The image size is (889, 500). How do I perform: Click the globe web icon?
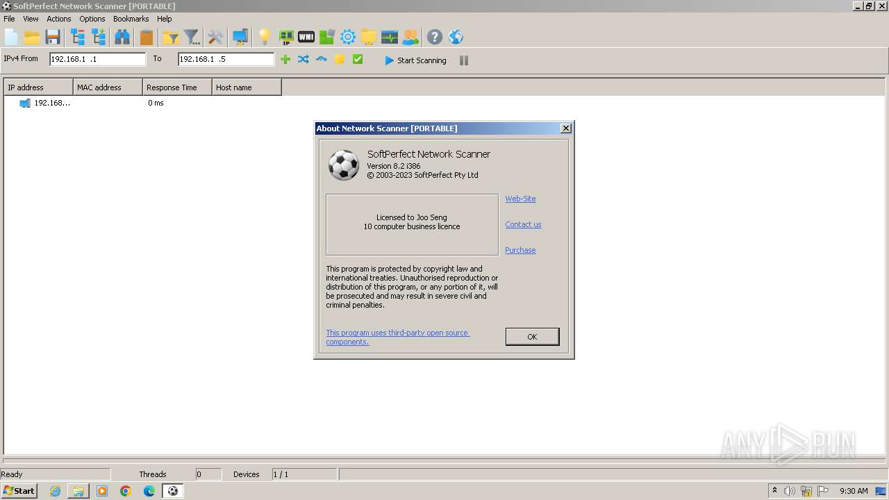[456, 37]
